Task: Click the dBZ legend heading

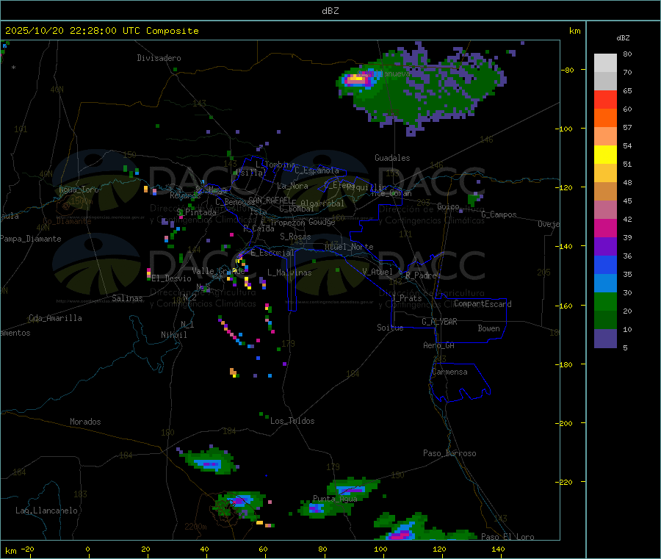Action: point(623,38)
